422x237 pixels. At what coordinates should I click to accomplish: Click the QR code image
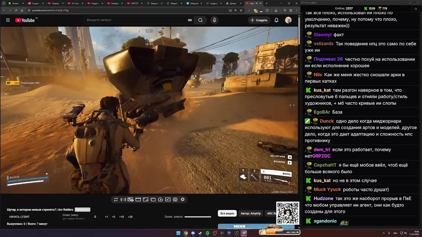click(x=287, y=213)
